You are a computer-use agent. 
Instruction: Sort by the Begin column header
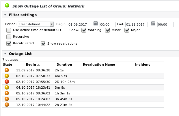coord(31,64)
